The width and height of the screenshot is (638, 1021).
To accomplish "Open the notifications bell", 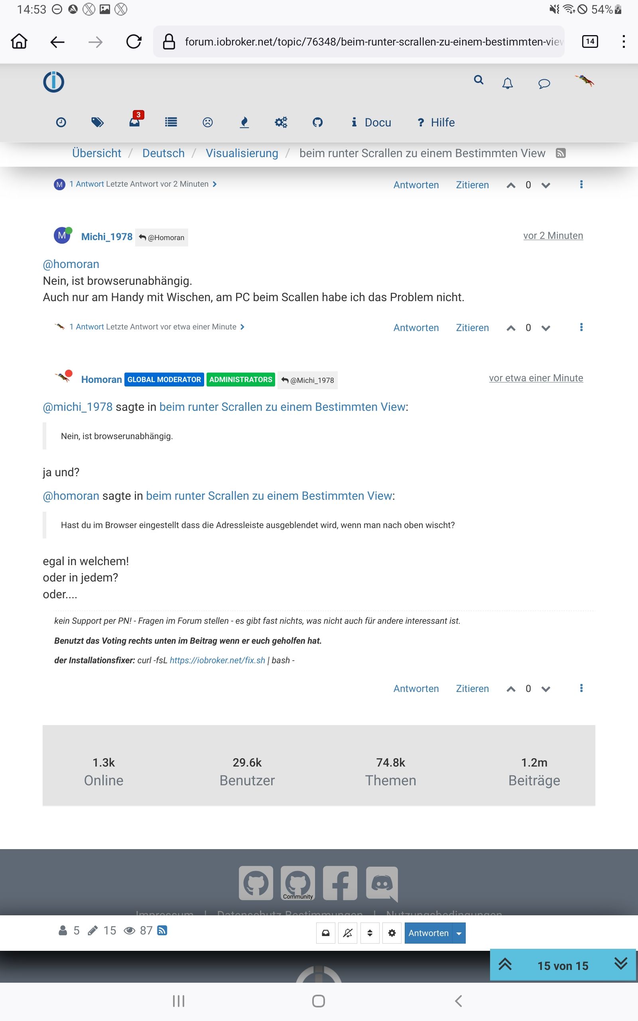I will pyautogui.click(x=507, y=83).
